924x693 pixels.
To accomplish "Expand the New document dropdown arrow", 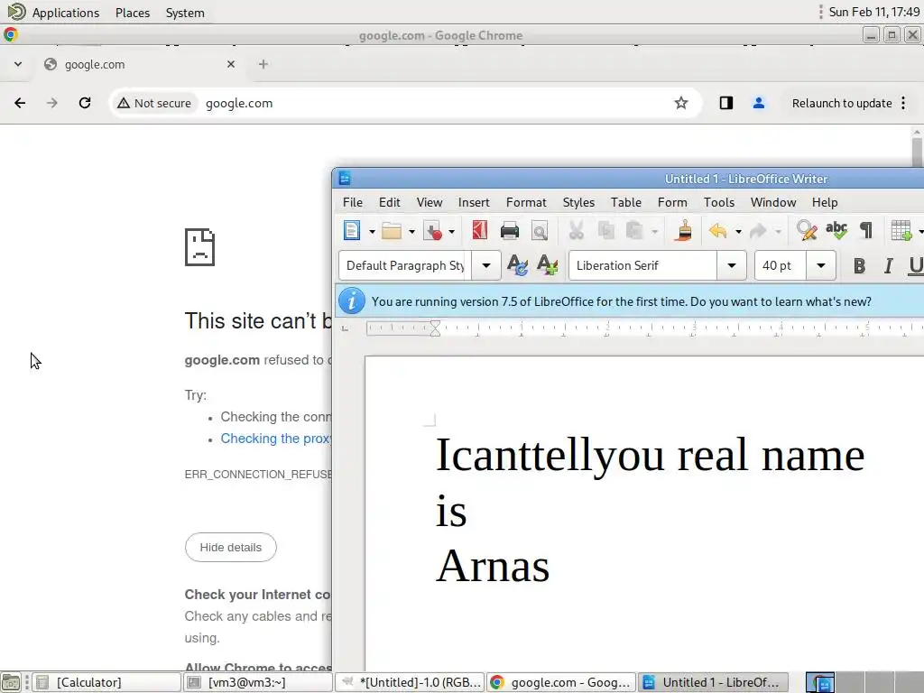I will pos(372,232).
